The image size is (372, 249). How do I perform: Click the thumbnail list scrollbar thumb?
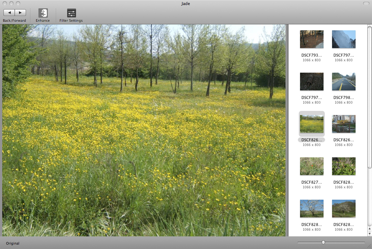tap(370, 97)
